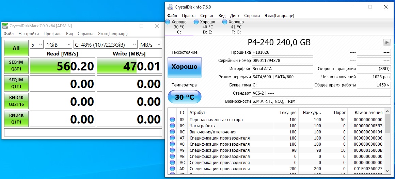Click the Часы работы attribute row
Viewport: 395px width, 179px height.
click(276, 126)
